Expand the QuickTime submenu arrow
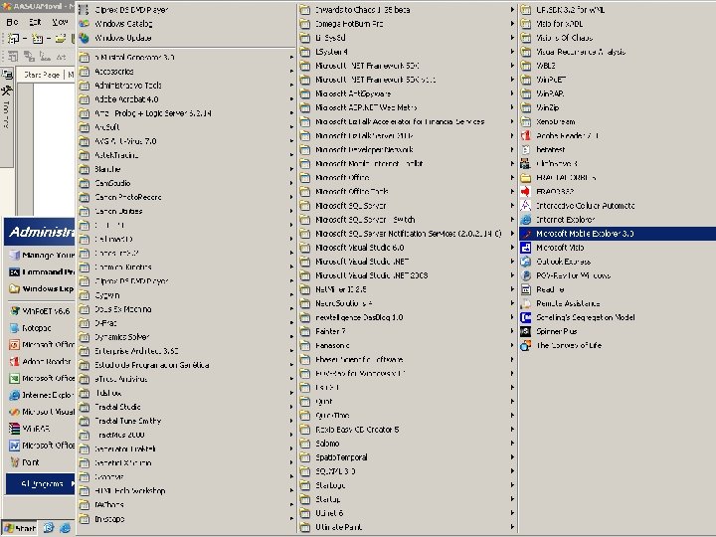The height and width of the screenshot is (537, 716). (x=512, y=416)
